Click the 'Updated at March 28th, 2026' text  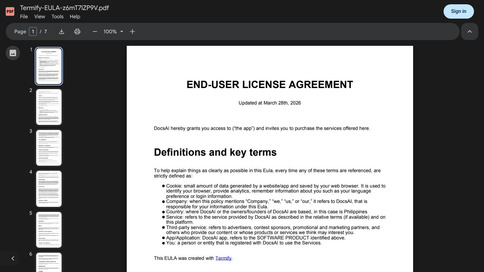[x=270, y=103]
